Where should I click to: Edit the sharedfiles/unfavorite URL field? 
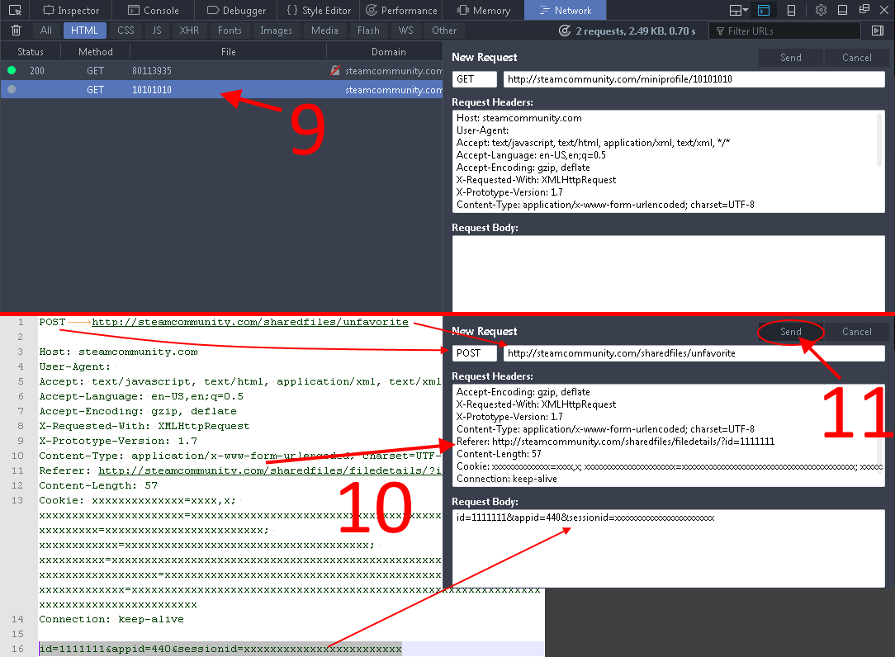(694, 353)
